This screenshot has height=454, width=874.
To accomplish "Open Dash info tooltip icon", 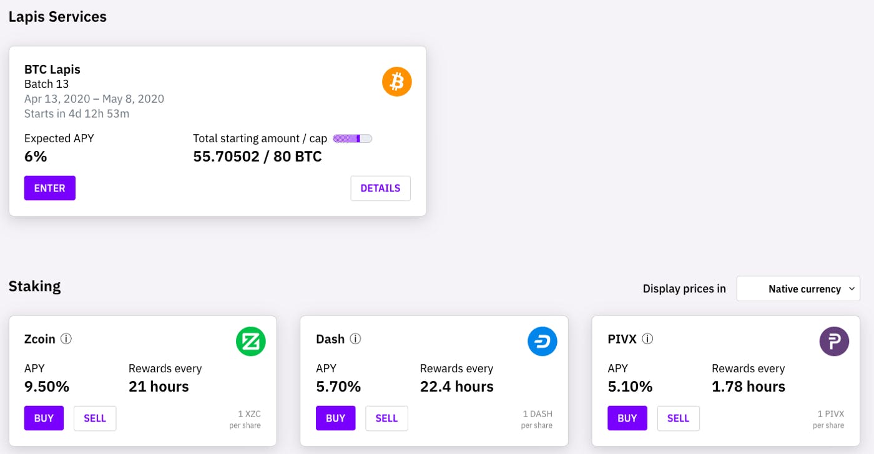I will [x=355, y=339].
